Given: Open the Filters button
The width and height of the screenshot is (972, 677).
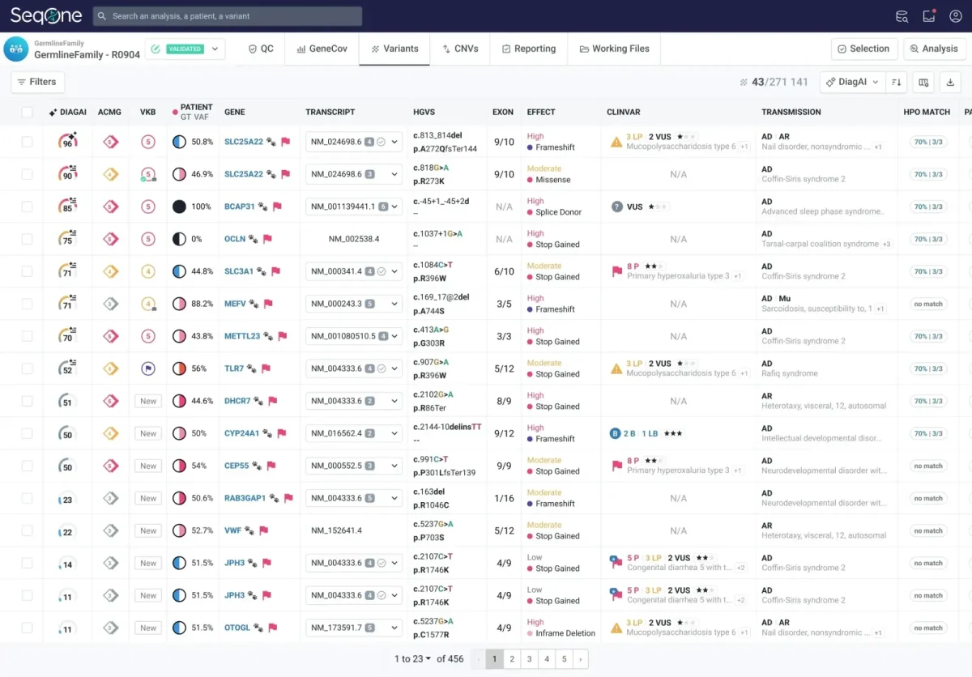Looking at the screenshot, I should tap(37, 82).
